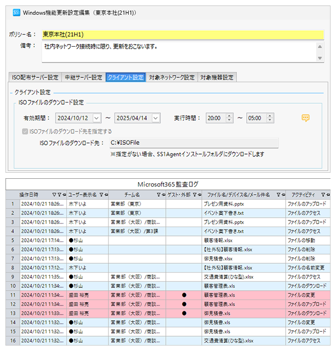This screenshot has width=336, height=351.
Task: Click ファイルの変更 activity in row 14
Action: [x=308, y=322]
